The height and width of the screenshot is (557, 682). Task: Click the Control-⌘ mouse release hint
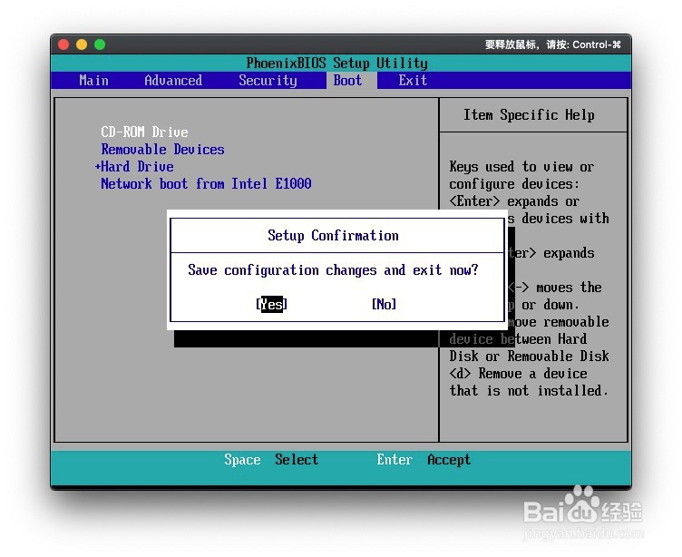(x=553, y=44)
